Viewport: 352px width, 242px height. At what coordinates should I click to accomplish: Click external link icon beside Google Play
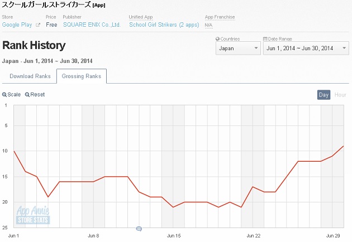[x=38, y=25]
